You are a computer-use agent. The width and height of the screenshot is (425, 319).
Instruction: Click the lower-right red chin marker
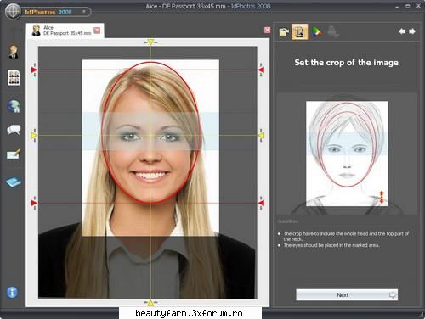261,203
